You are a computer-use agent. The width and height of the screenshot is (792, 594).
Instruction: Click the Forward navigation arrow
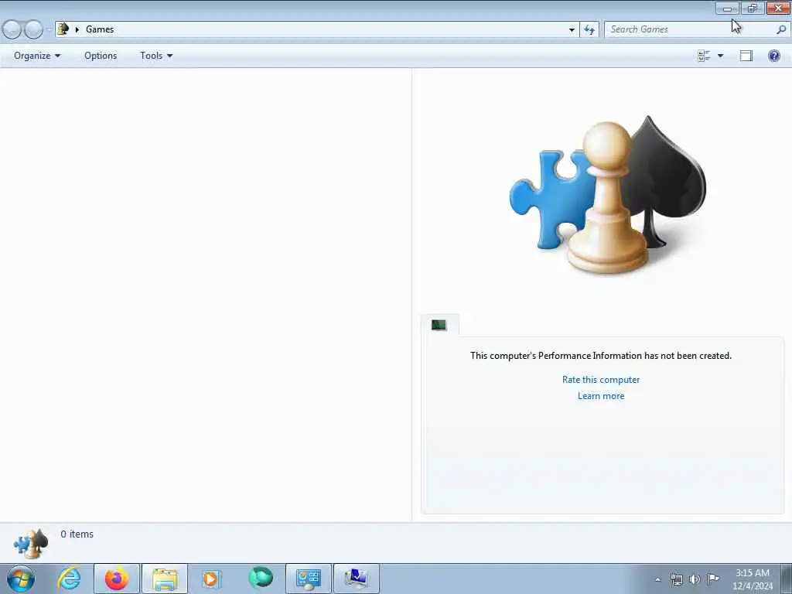[33, 29]
